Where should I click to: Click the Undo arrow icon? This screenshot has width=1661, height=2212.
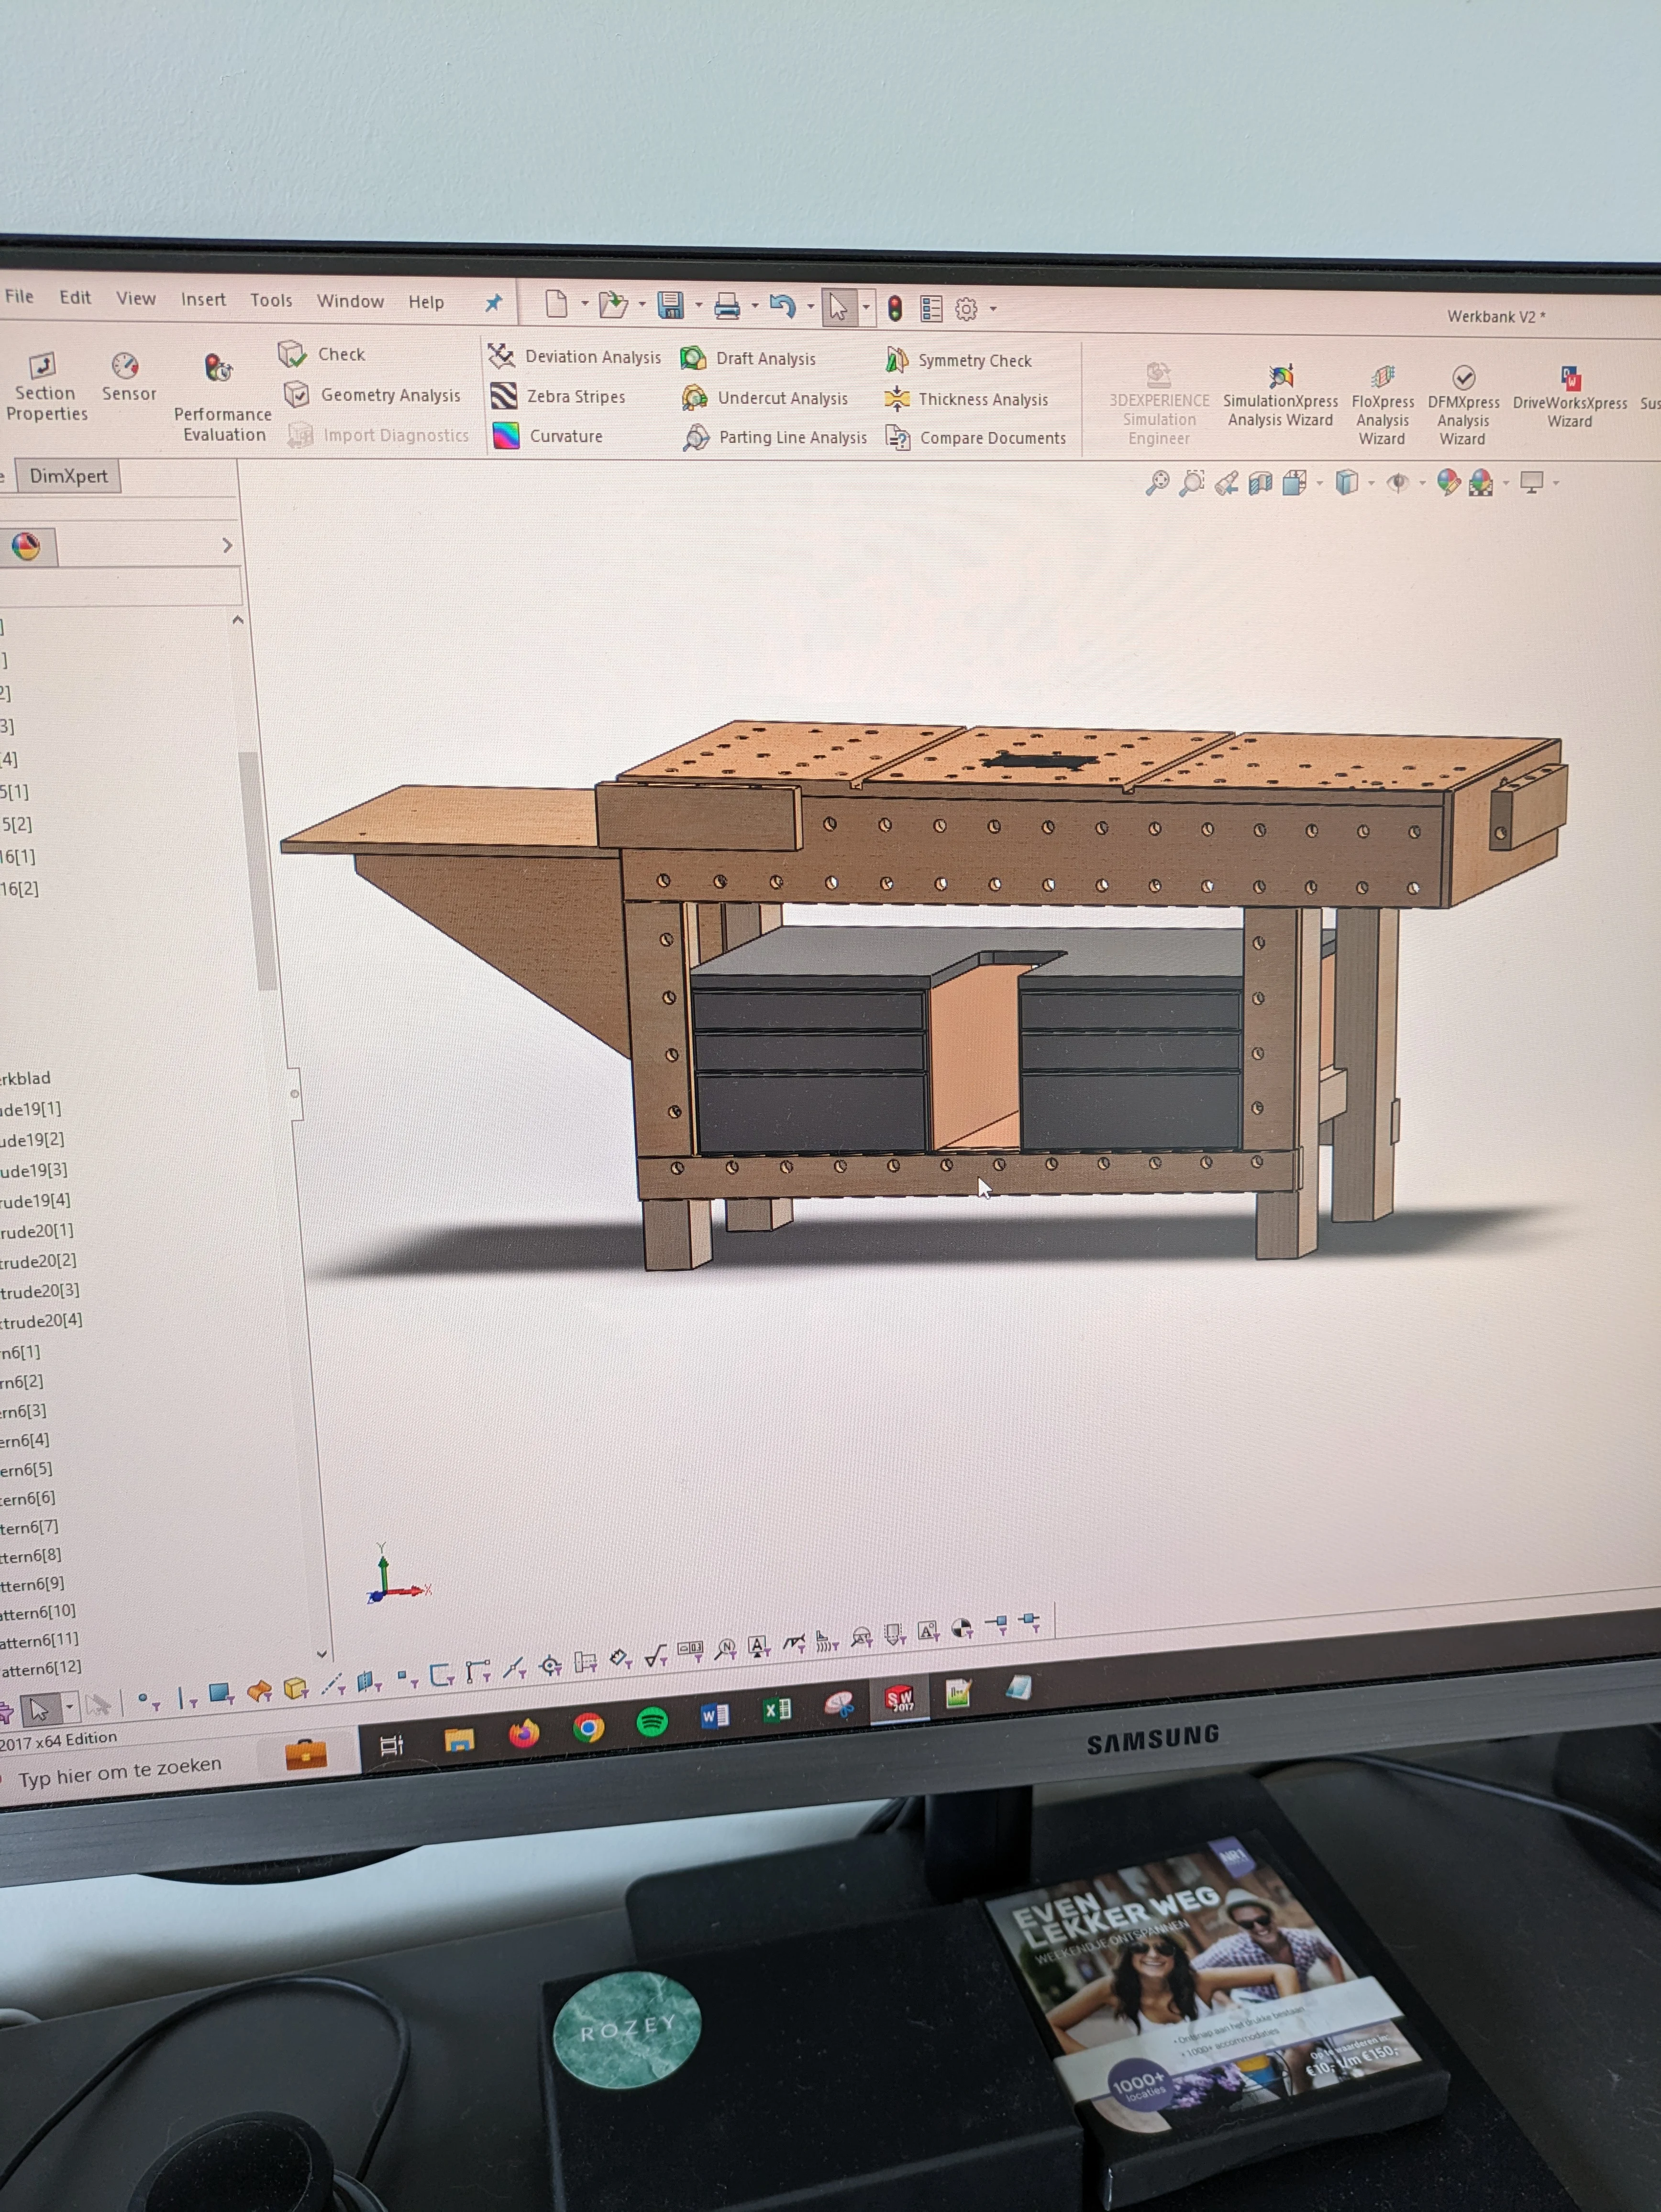point(782,306)
